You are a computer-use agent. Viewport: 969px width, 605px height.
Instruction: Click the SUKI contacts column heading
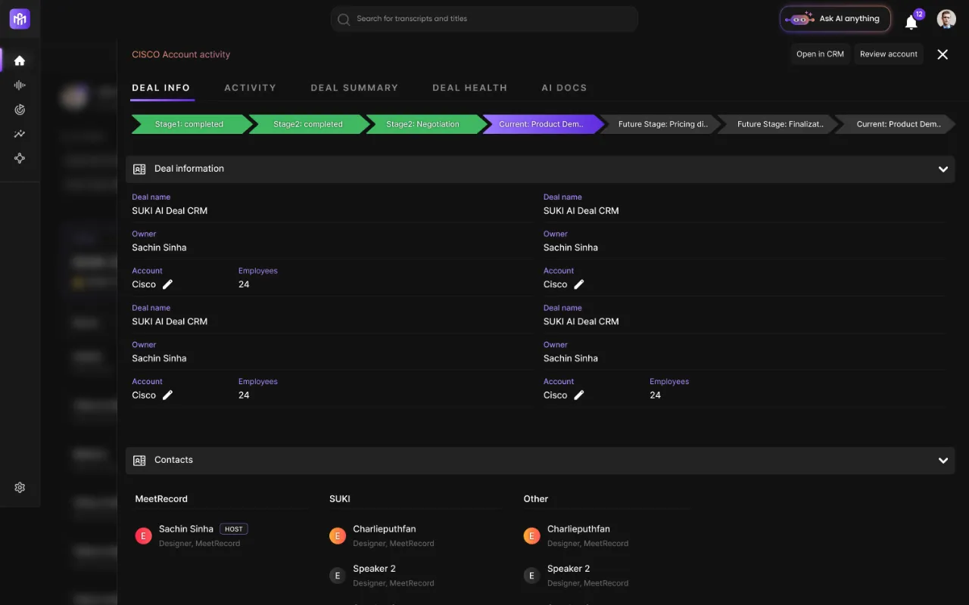point(340,499)
